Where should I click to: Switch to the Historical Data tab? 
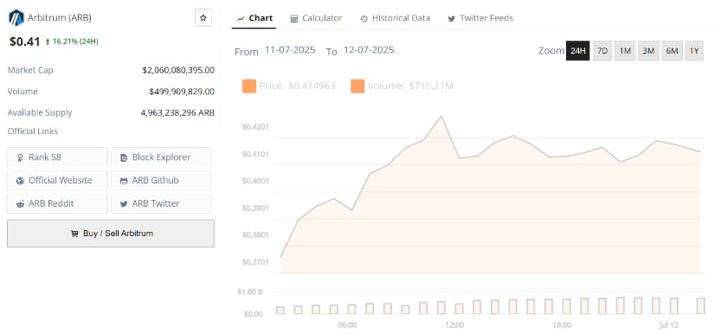[x=396, y=18]
